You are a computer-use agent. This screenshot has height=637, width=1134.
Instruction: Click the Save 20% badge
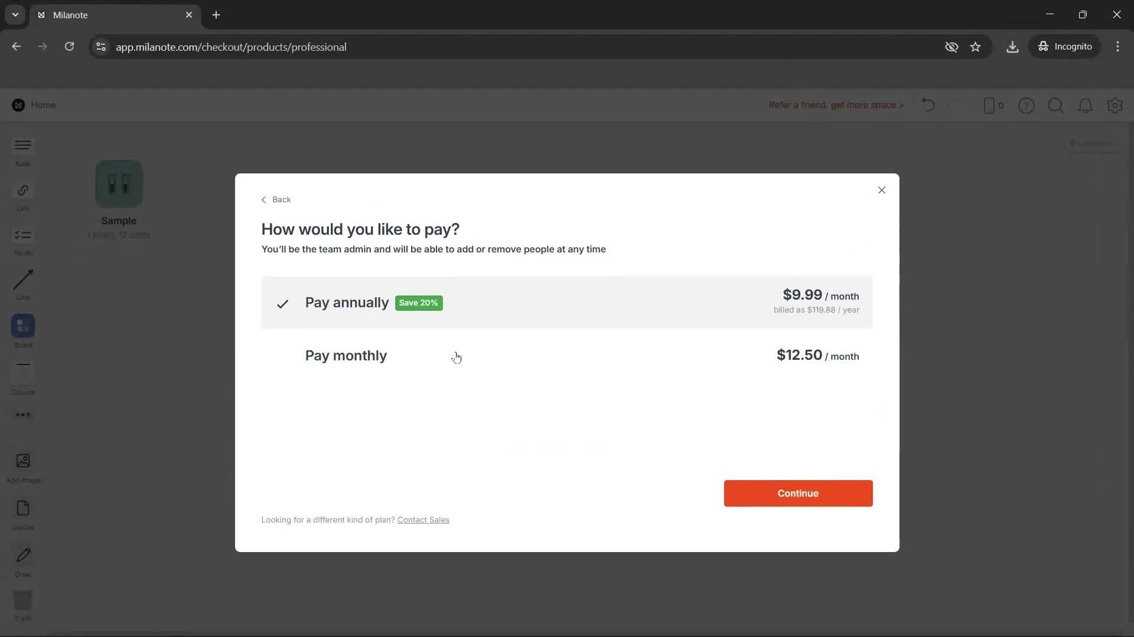[418, 303]
